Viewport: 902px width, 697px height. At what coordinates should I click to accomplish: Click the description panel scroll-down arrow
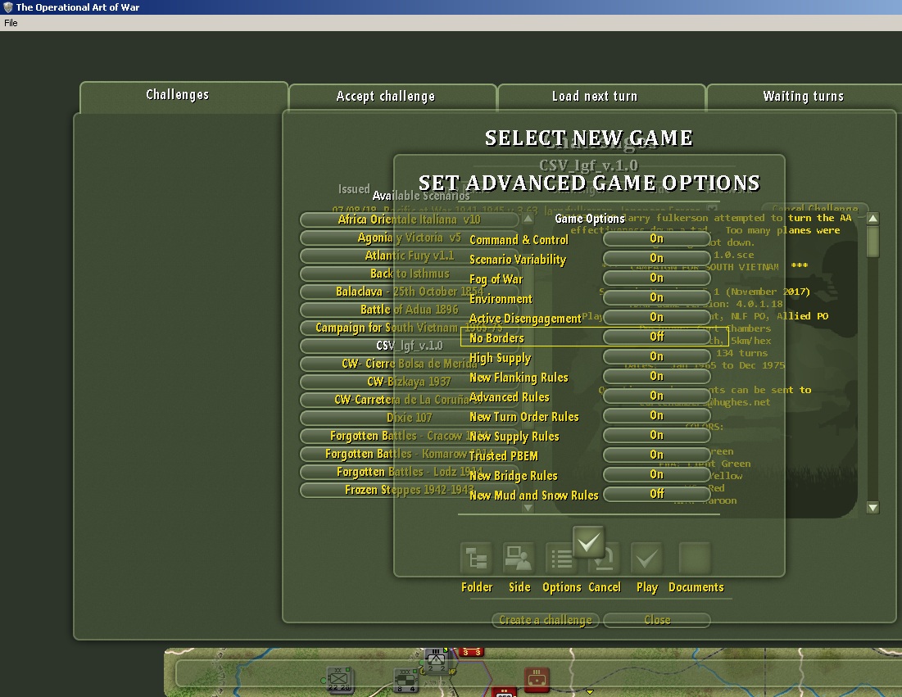873,507
